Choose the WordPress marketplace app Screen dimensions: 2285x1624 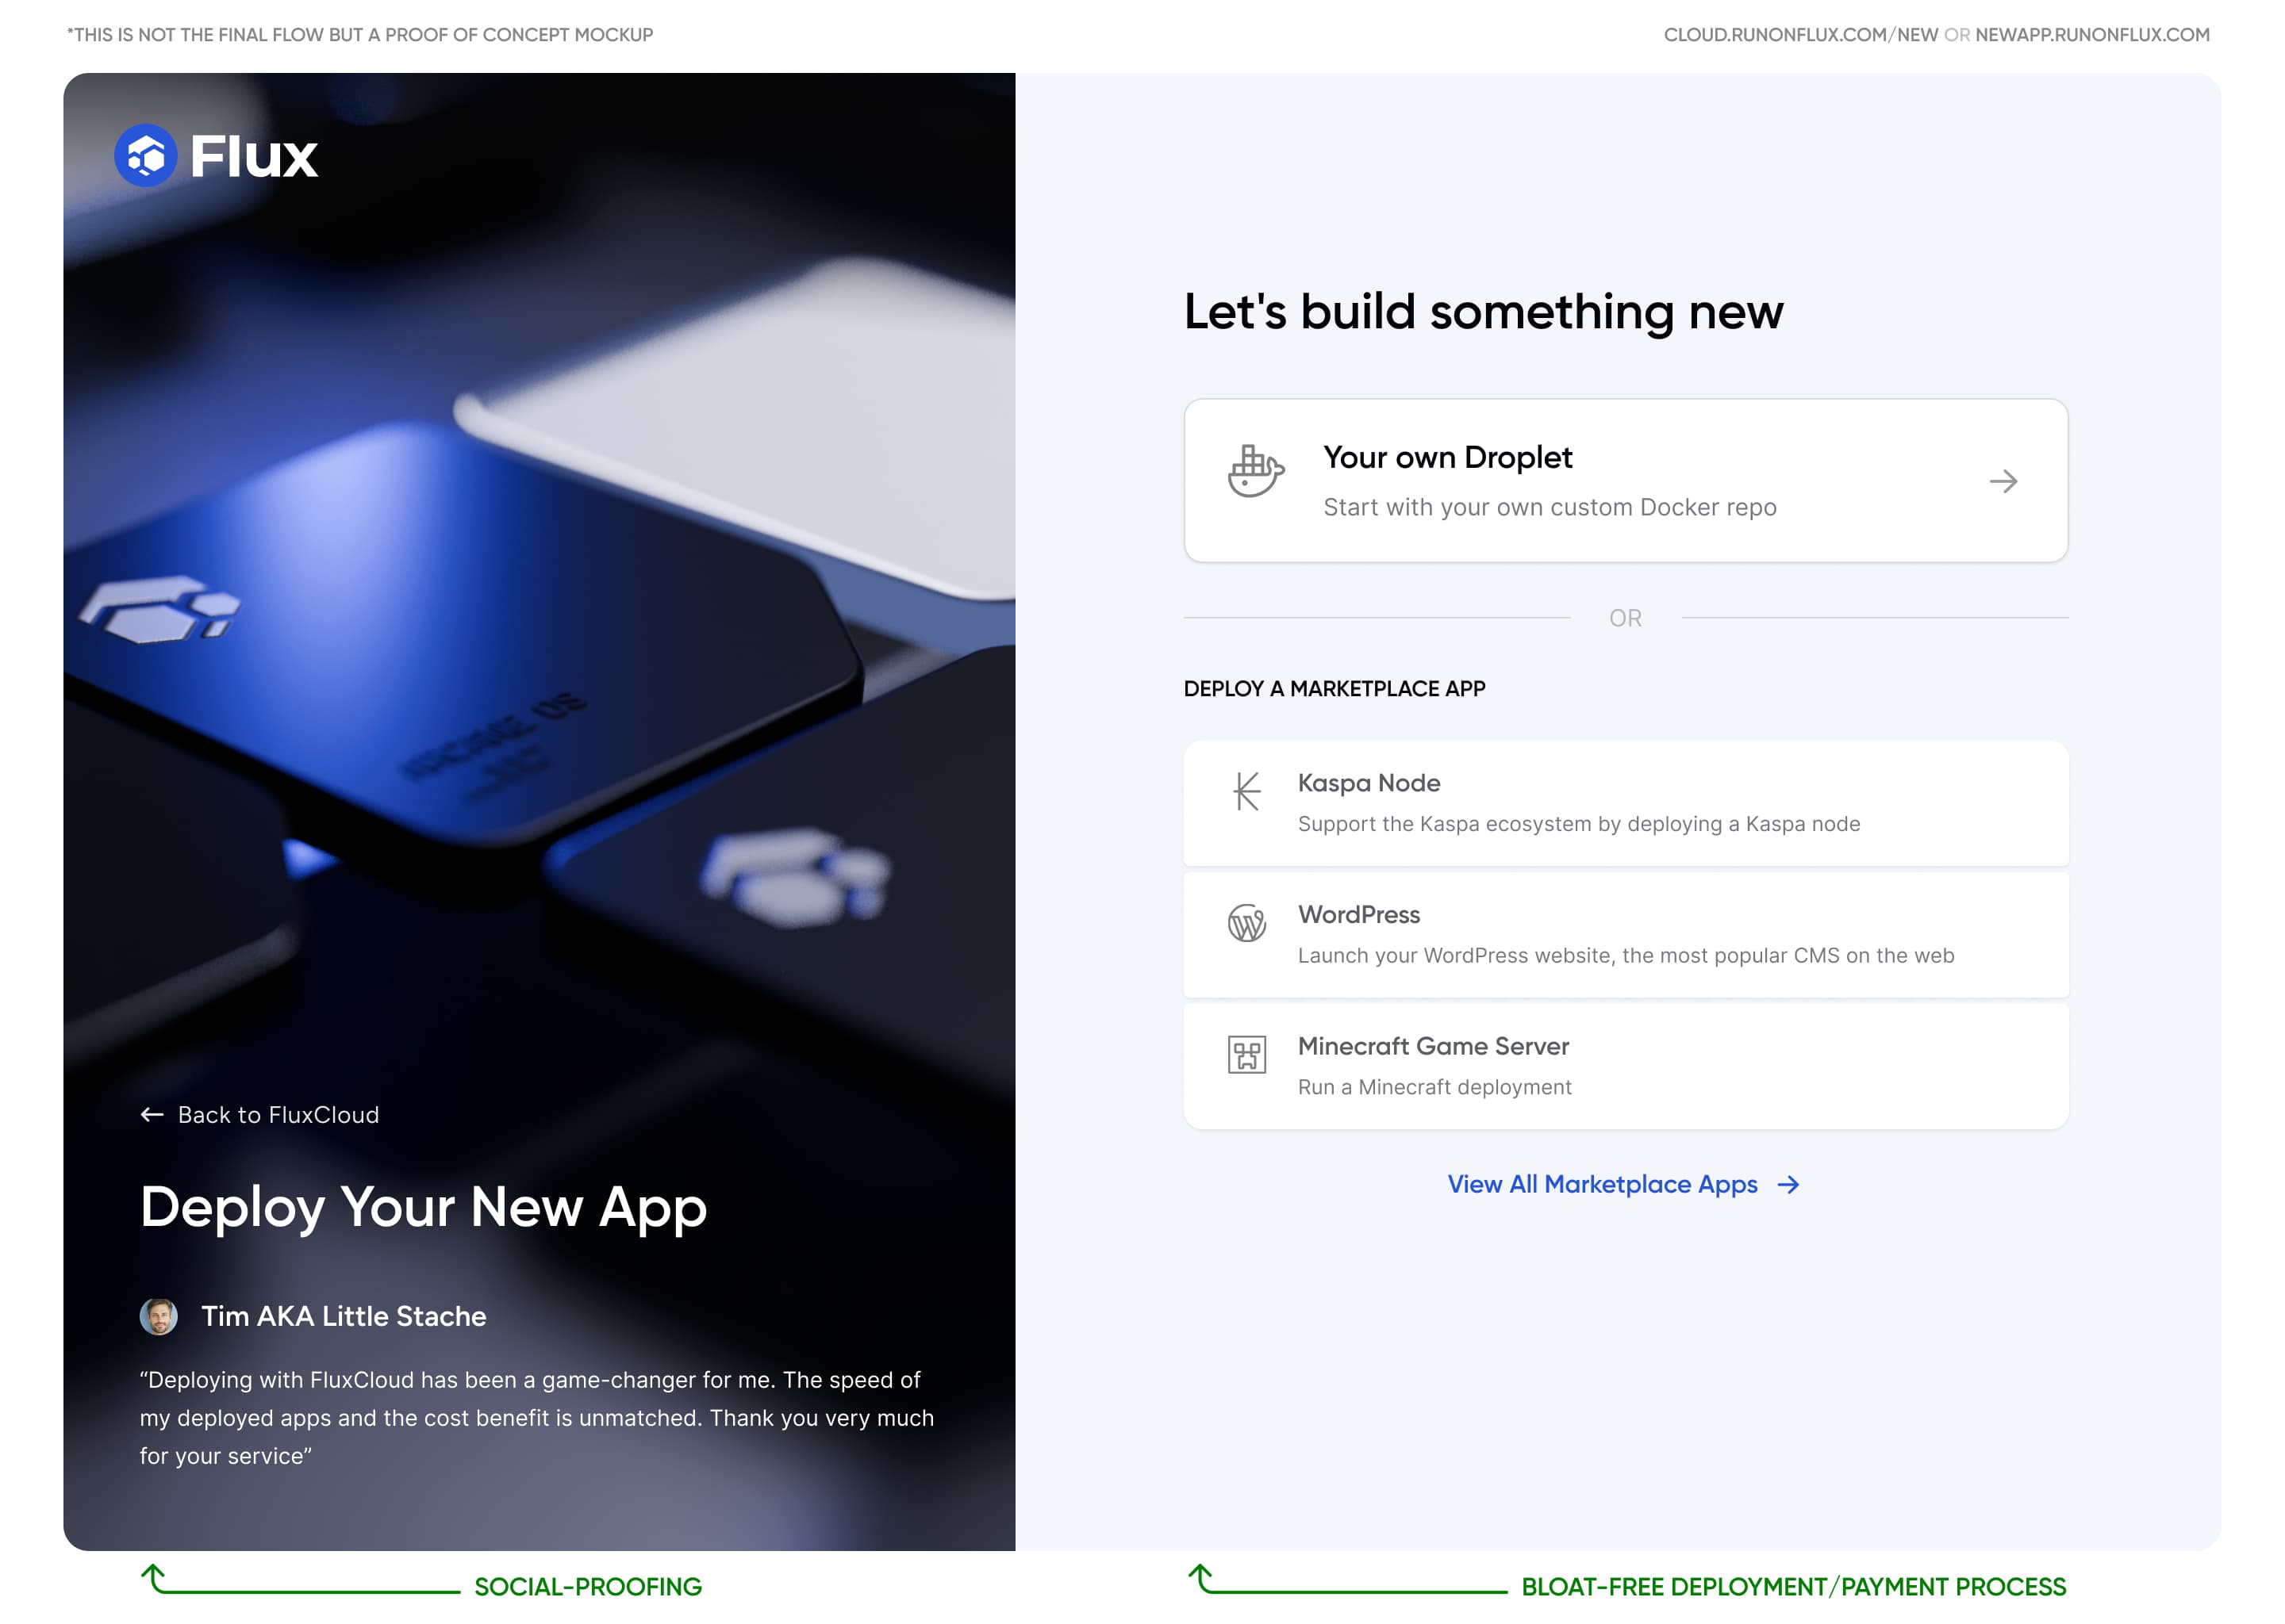pyautogui.click(x=1626, y=934)
